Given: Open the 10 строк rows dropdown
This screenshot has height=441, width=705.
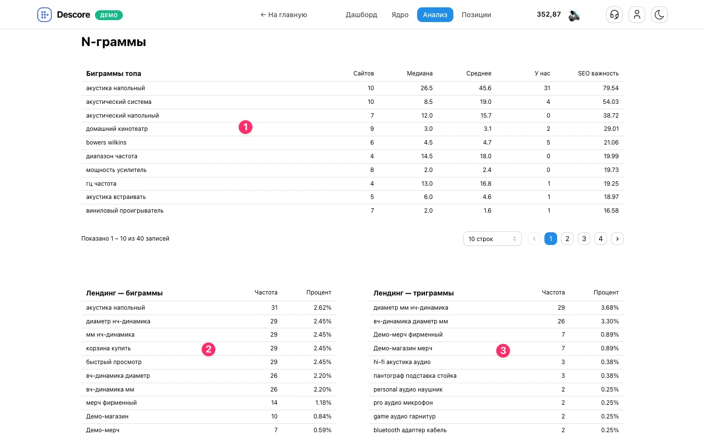Looking at the screenshot, I should [x=492, y=239].
